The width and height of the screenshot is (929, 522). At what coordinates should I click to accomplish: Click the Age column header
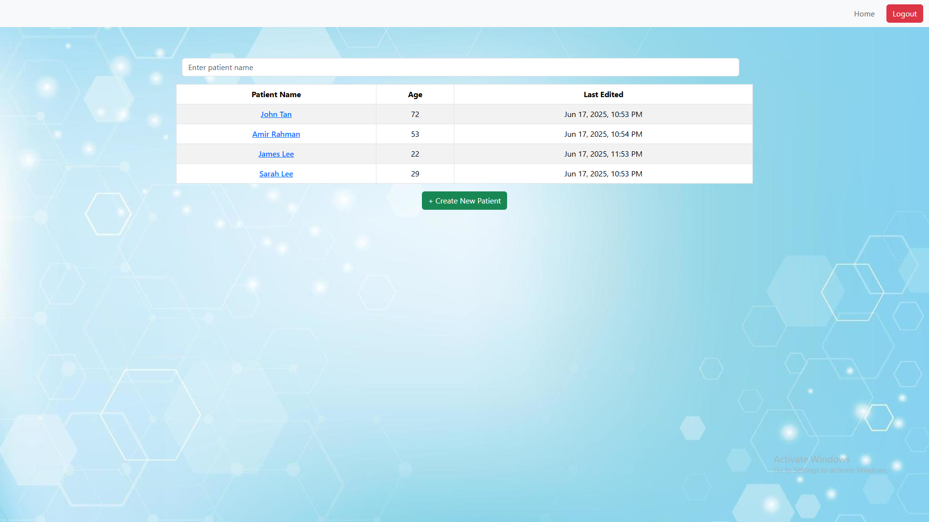(x=415, y=94)
